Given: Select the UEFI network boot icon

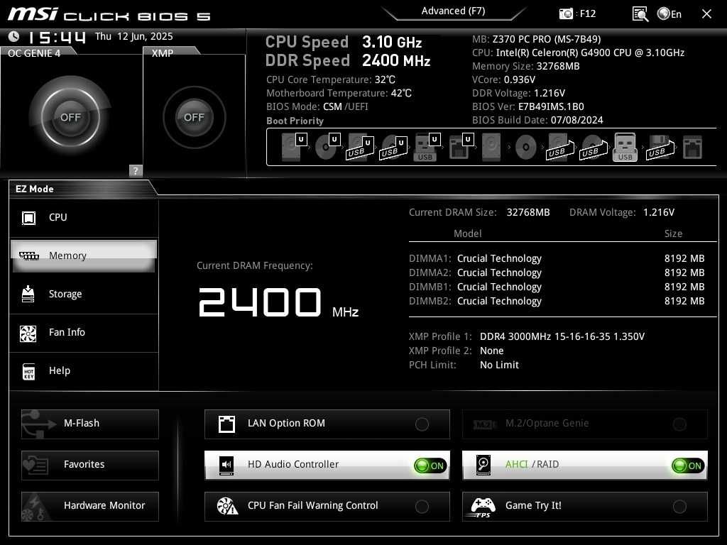Looking at the screenshot, I should 461,147.
